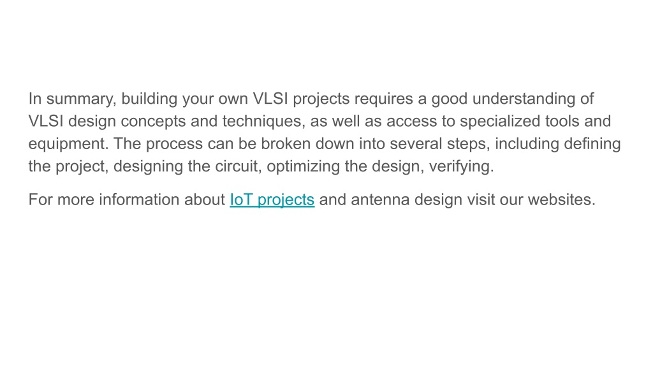Click the word "building" in the first line
653x367 pixels.
click(x=149, y=99)
